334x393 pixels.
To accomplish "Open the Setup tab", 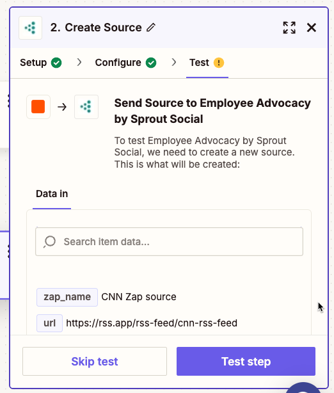I will (x=40, y=63).
